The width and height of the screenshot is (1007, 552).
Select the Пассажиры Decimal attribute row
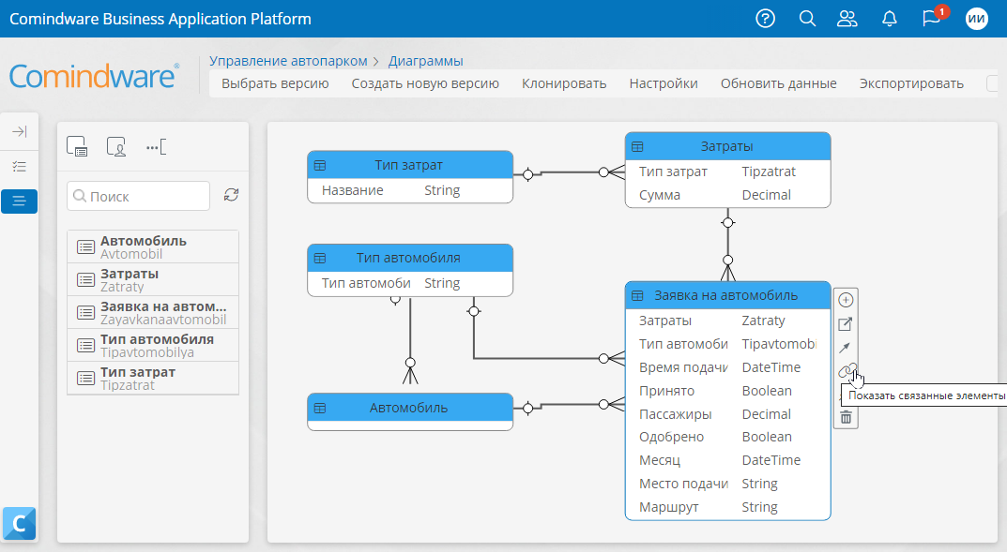coord(727,414)
